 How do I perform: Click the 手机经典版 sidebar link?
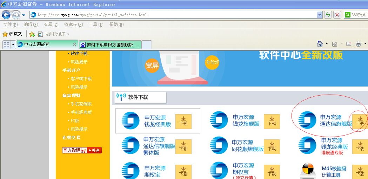(x=81, y=112)
